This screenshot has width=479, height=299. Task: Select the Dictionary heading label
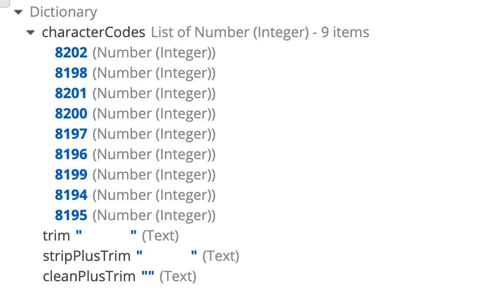(63, 12)
